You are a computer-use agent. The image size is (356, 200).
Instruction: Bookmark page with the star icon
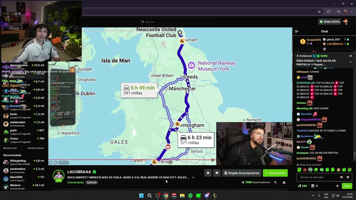pyautogui.click(x=319, y=12)
